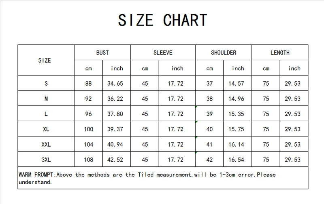Click bust value 88 cm
This screenshot has width=324, height=204.
(88, 84)
